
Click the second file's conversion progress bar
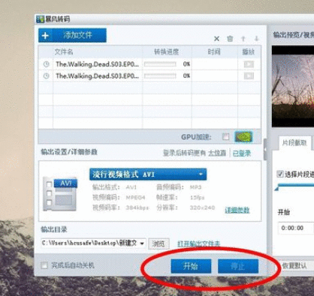160,76
